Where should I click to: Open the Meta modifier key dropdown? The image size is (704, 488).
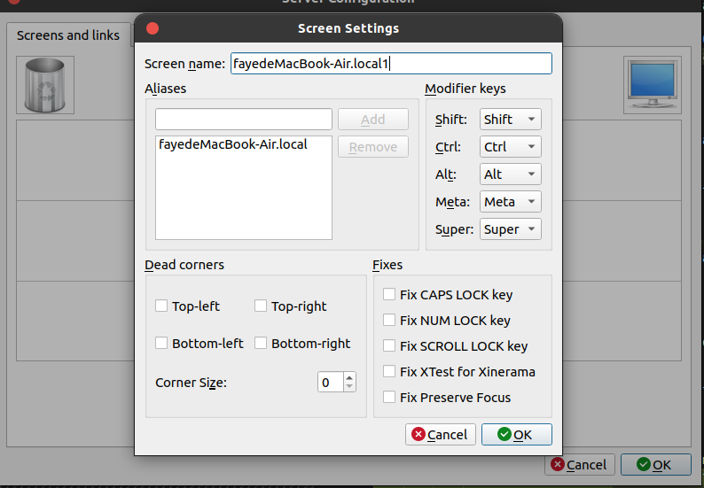pyautogui.click(x=510, y=202)
